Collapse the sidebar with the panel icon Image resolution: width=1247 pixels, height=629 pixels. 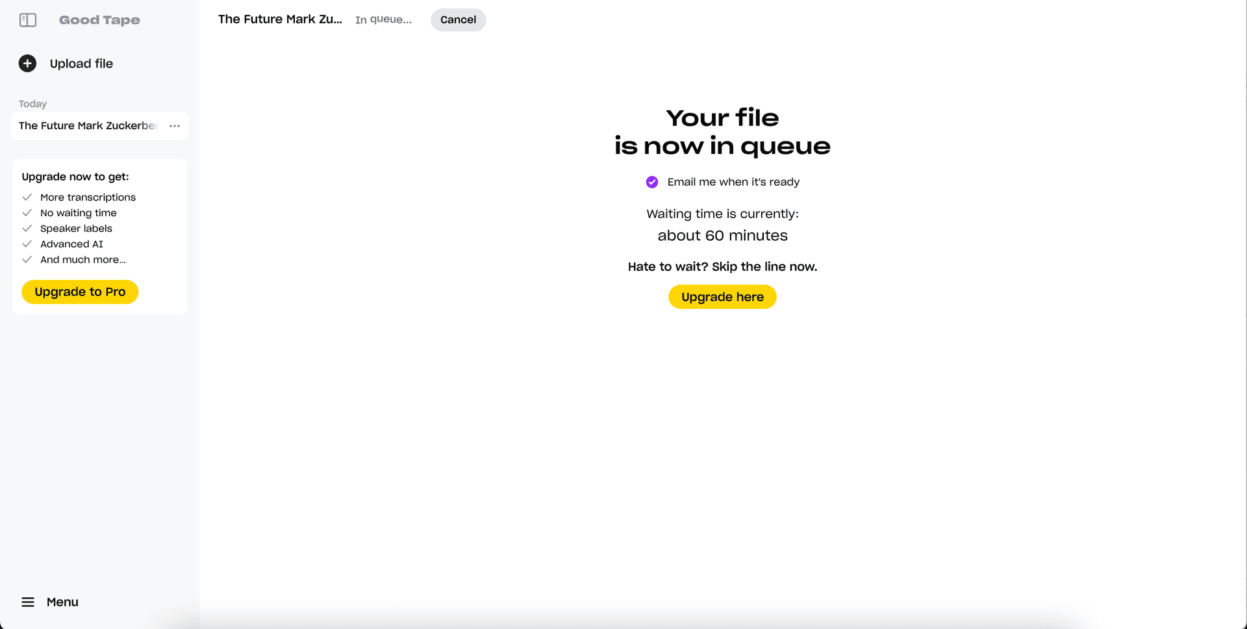(x=28, y=20)
